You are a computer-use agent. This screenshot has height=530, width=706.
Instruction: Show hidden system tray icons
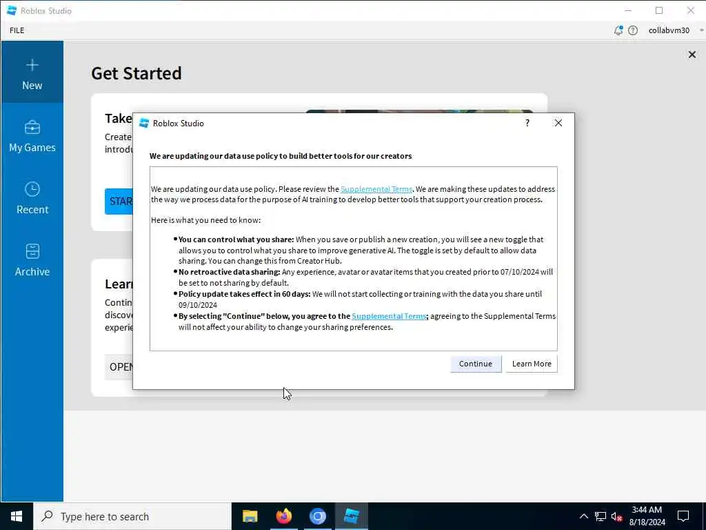point(583,516)
